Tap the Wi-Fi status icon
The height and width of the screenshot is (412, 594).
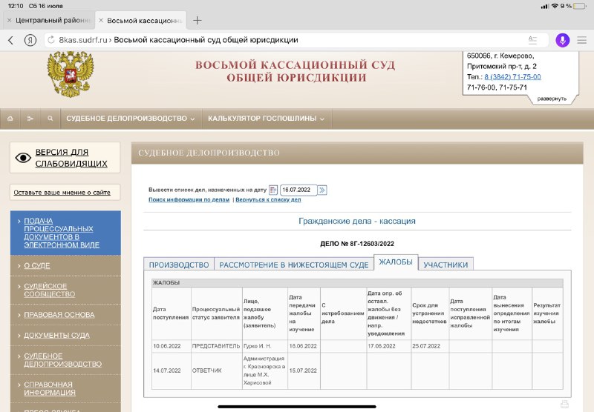point(555,6)
